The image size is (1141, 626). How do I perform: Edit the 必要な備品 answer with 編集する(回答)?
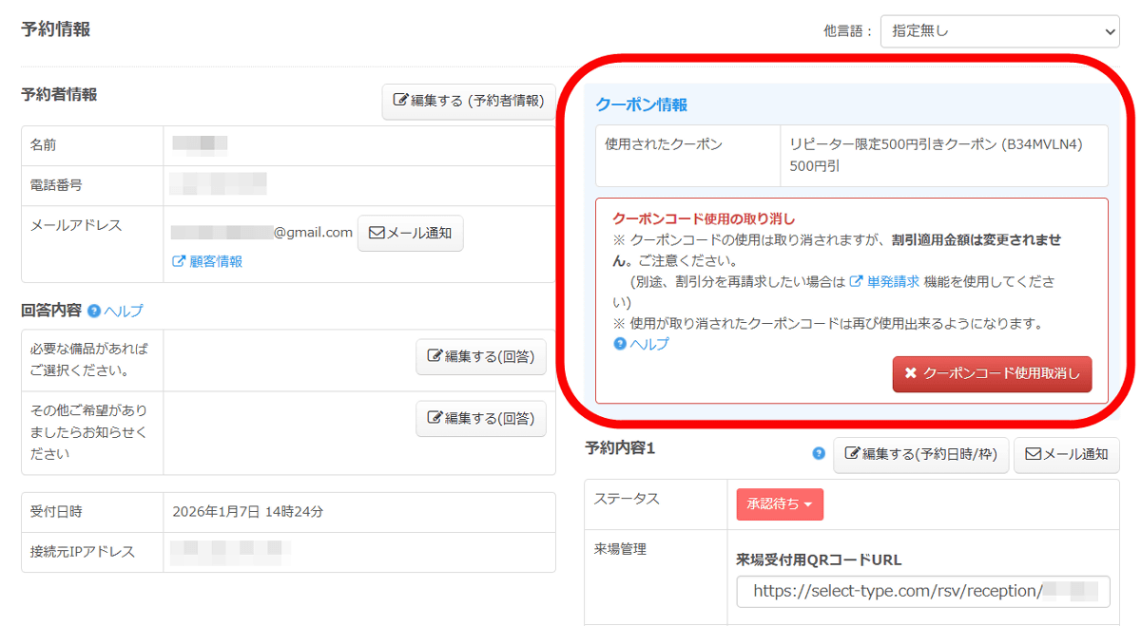(480, 357)
